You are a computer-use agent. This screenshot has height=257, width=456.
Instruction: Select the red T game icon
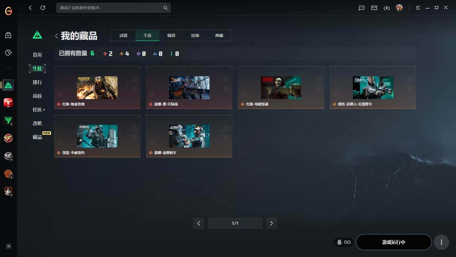[x=8, y=103]
